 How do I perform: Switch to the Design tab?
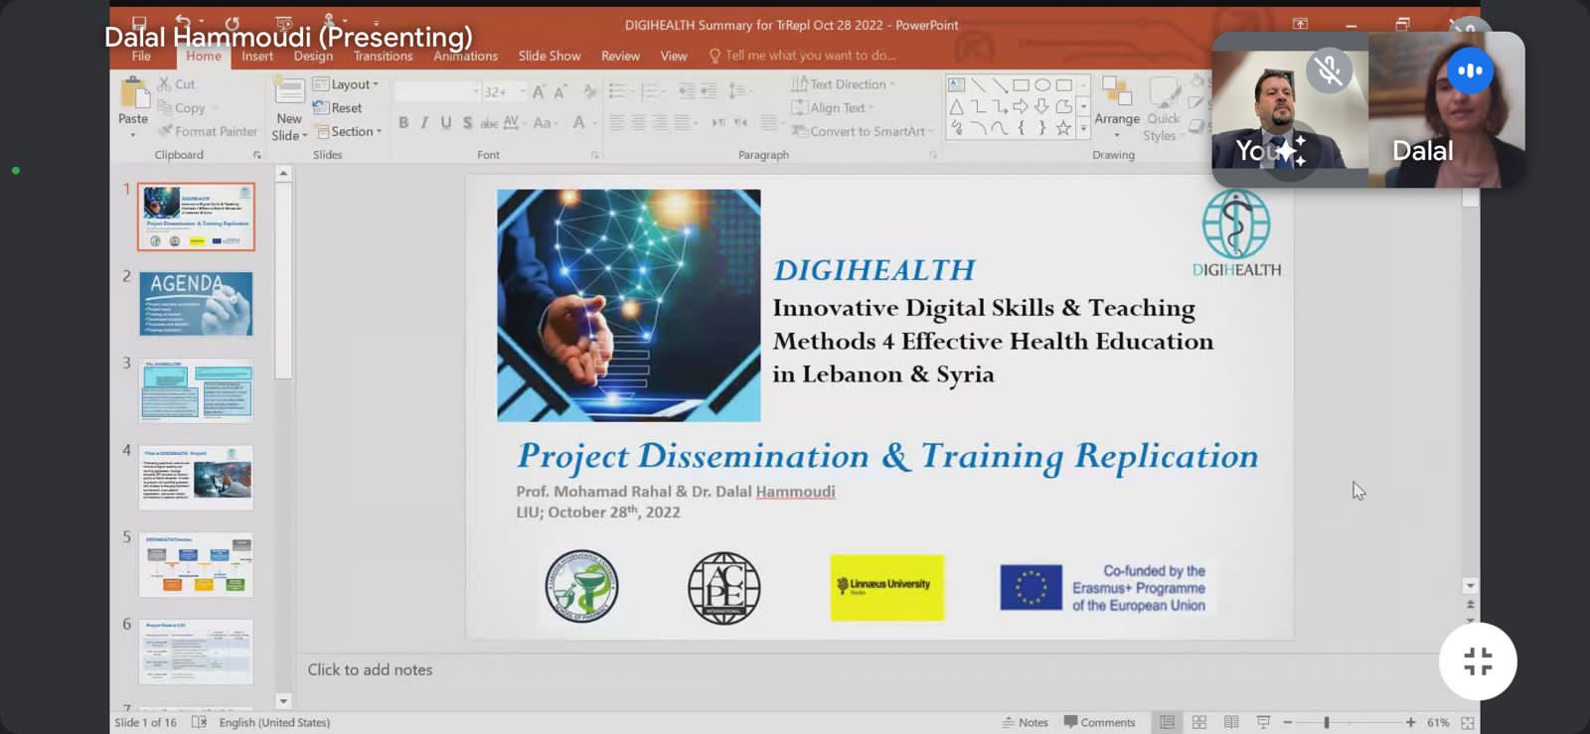(x=313, y=56)
